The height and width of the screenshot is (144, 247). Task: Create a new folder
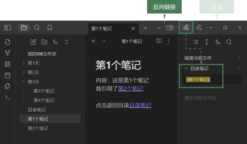click(44, 42)
